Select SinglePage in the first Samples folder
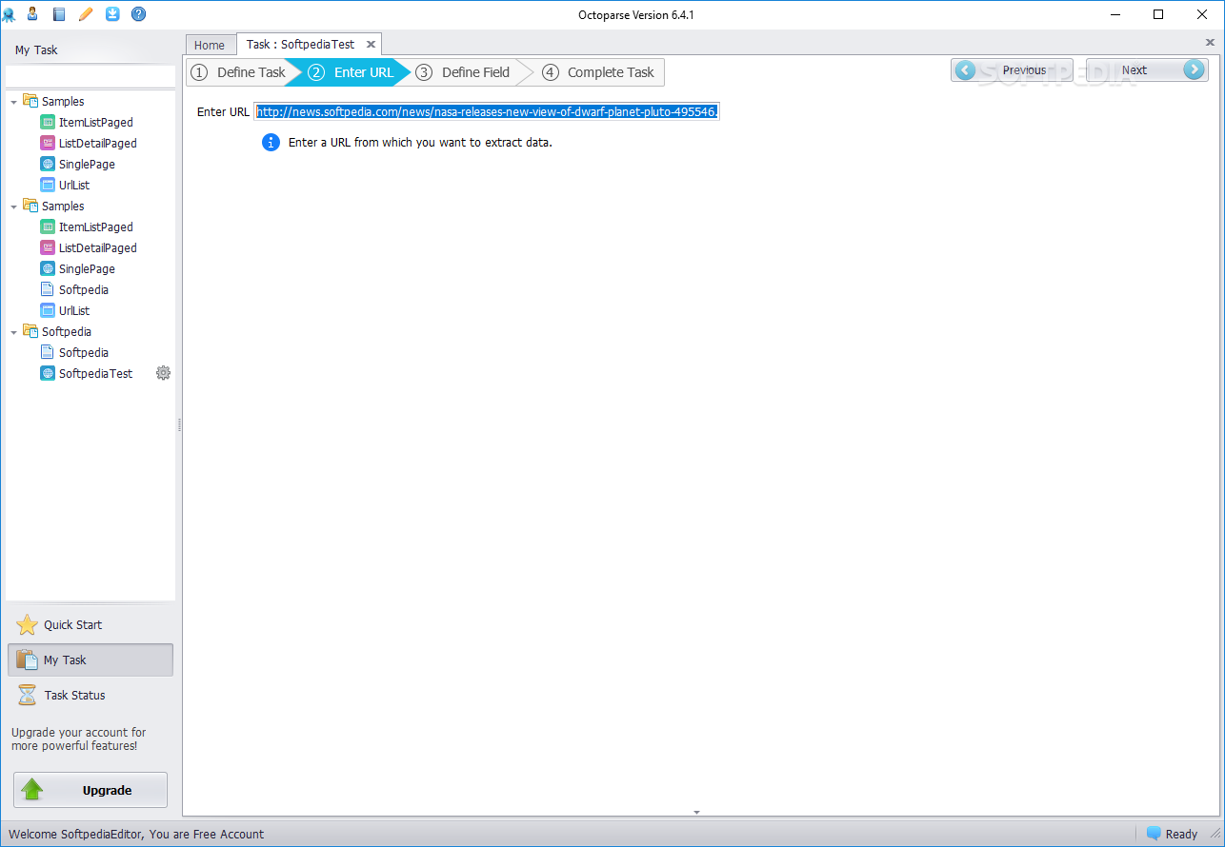 [x=87, y=165]
